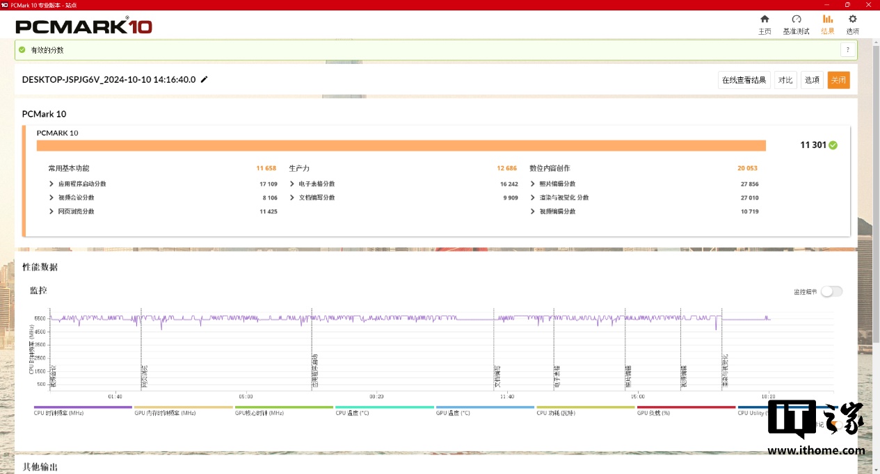Expand the 视频编辑分数 details
This screenshot has width=880, height=474.
[533, 211]
